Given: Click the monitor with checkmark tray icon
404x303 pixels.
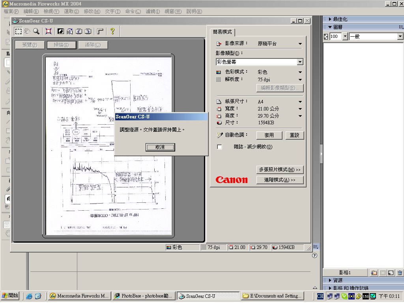Looking at the screenshot, I should (x=372, y=296).
